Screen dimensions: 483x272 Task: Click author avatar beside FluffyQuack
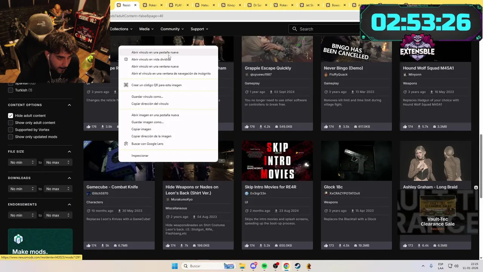click(x=326, y=74)
